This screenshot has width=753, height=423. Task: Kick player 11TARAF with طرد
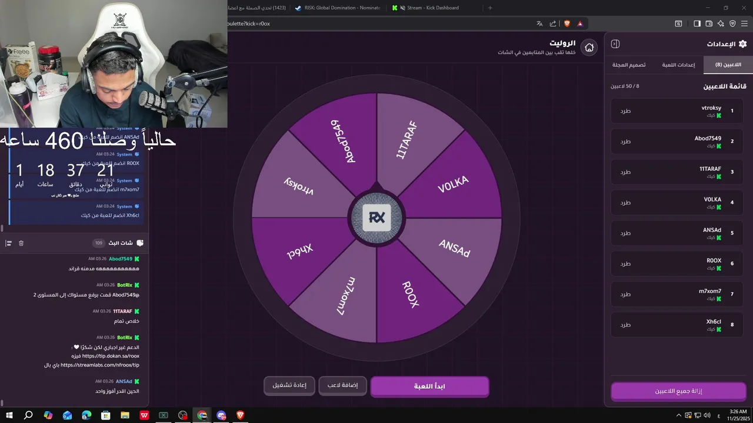click(625, 172)
